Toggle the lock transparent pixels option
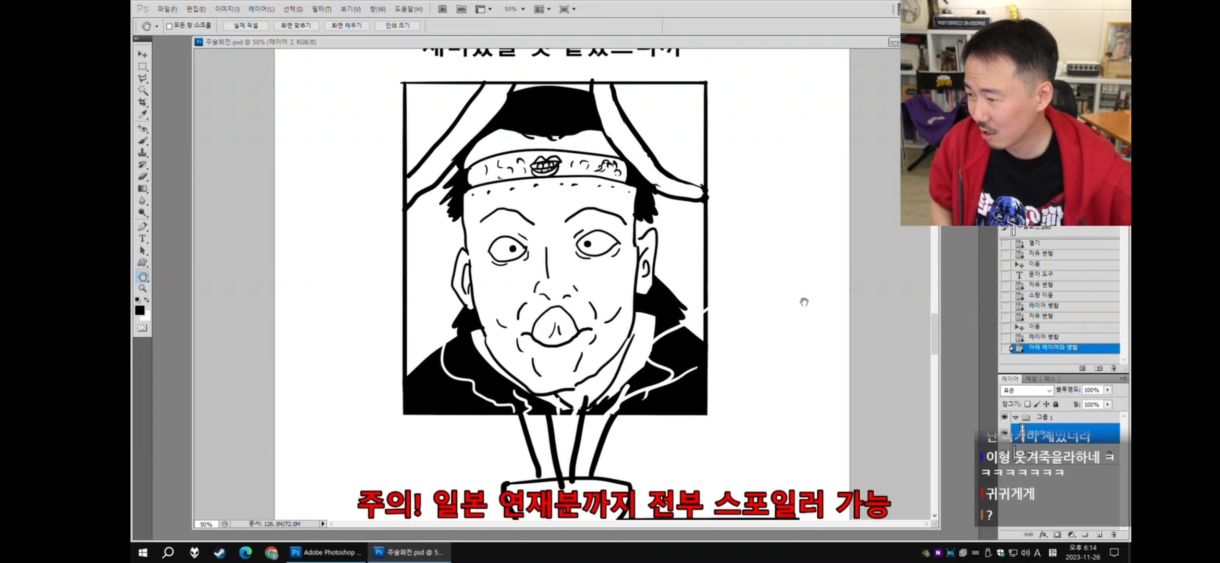Viewport: 1220px width, 563px height. 1027,404
